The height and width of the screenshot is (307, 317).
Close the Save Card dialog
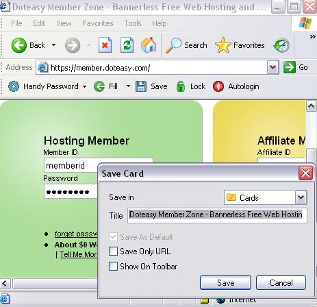click(x=305, y=173)
